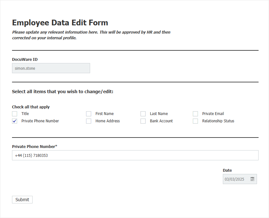Check the Home Address option
Viewport: 269px width, 218px height.
click(89, 121)
